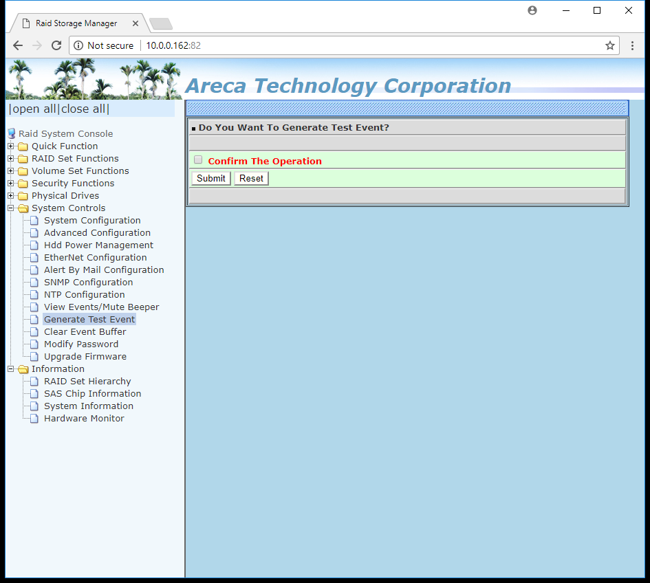The height and width of the screenshot is (583, 650).
Task: Close the Raid Storage Manager tab
Action: coord(135,23)
